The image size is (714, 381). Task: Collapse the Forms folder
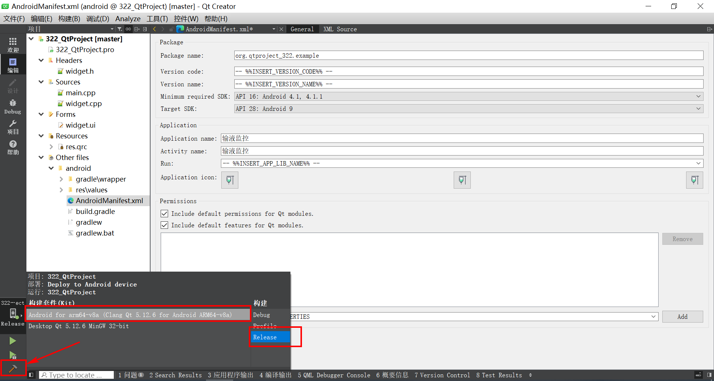pyautogui.click(x=41, y=114)
